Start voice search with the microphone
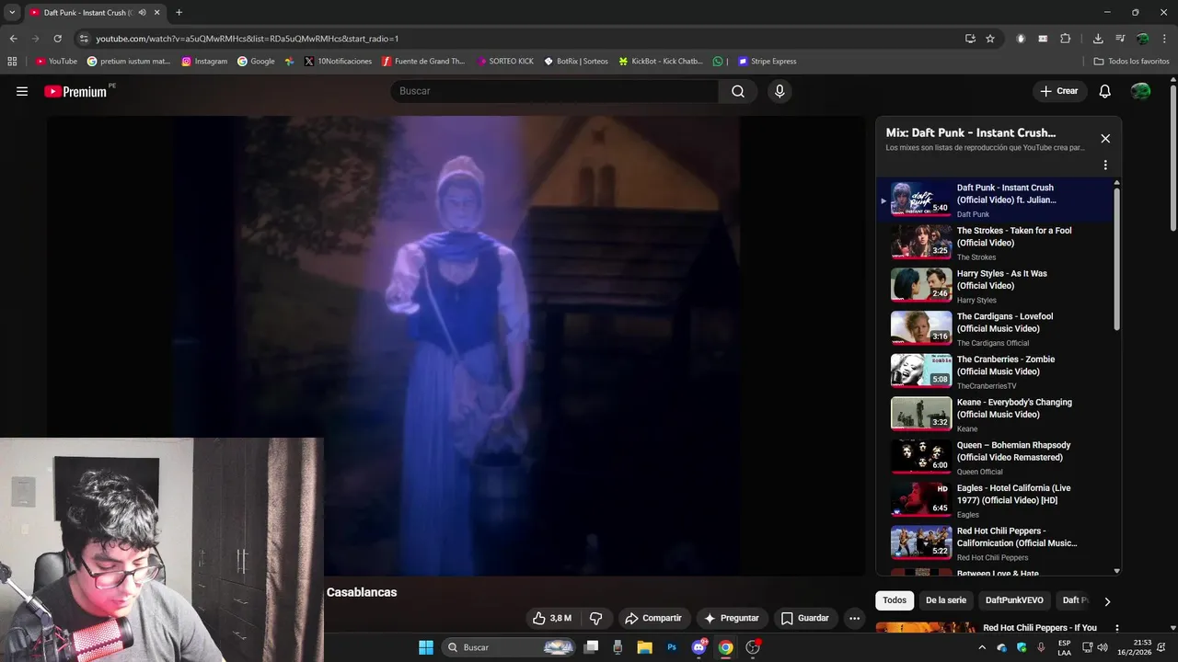This screenshot has height=662, width=1178. pyautogui.click(x=780, y=91)
